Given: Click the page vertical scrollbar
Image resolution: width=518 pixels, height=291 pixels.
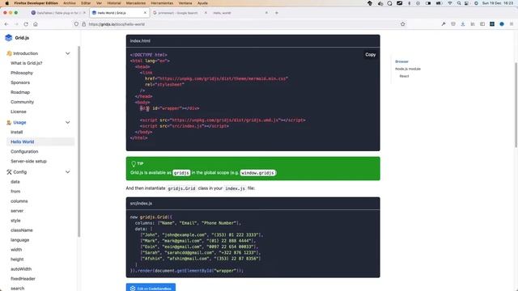Looking at the screenshot, I should [x=516, y=105].
